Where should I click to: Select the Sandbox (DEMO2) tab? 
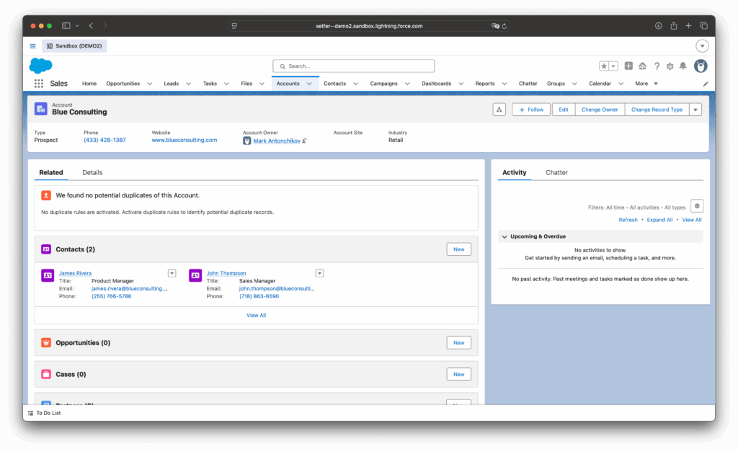[74, 46]
